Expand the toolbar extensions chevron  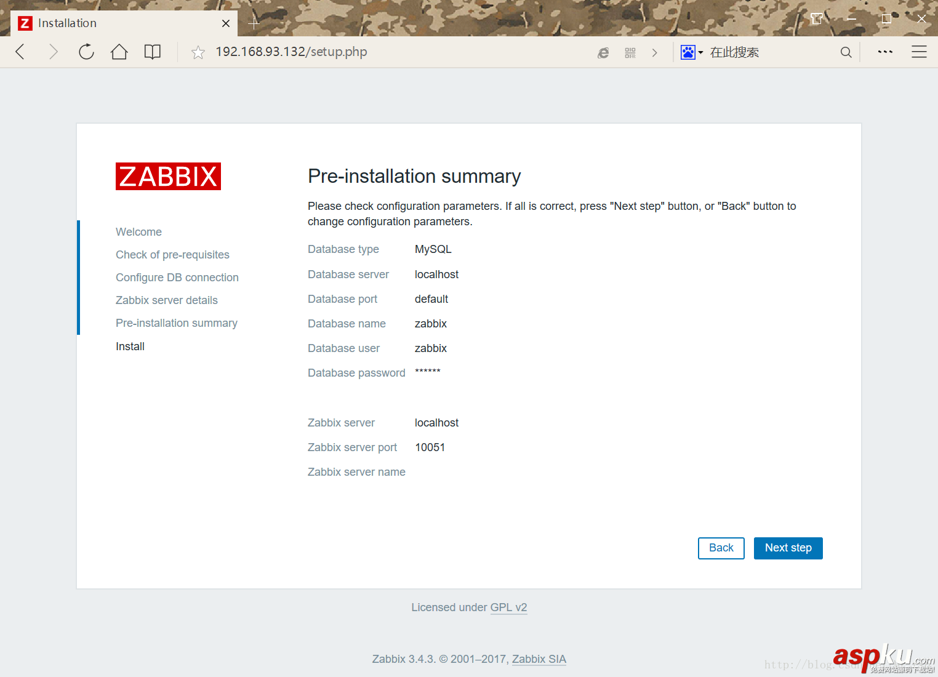(x=654, y=52)
